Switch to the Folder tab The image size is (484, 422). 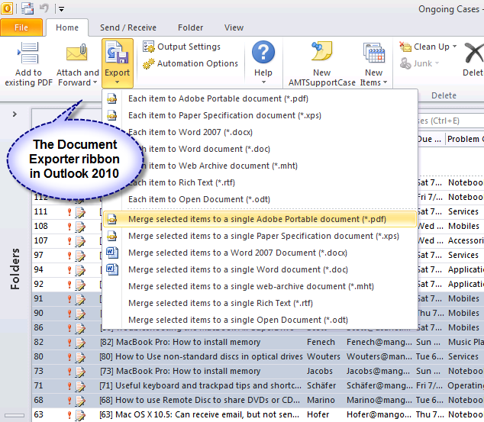click(190, 27)
